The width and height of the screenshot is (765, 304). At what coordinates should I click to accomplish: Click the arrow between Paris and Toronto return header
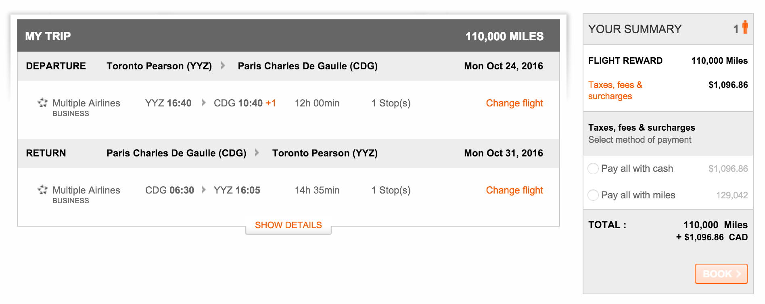coord(257,152)
